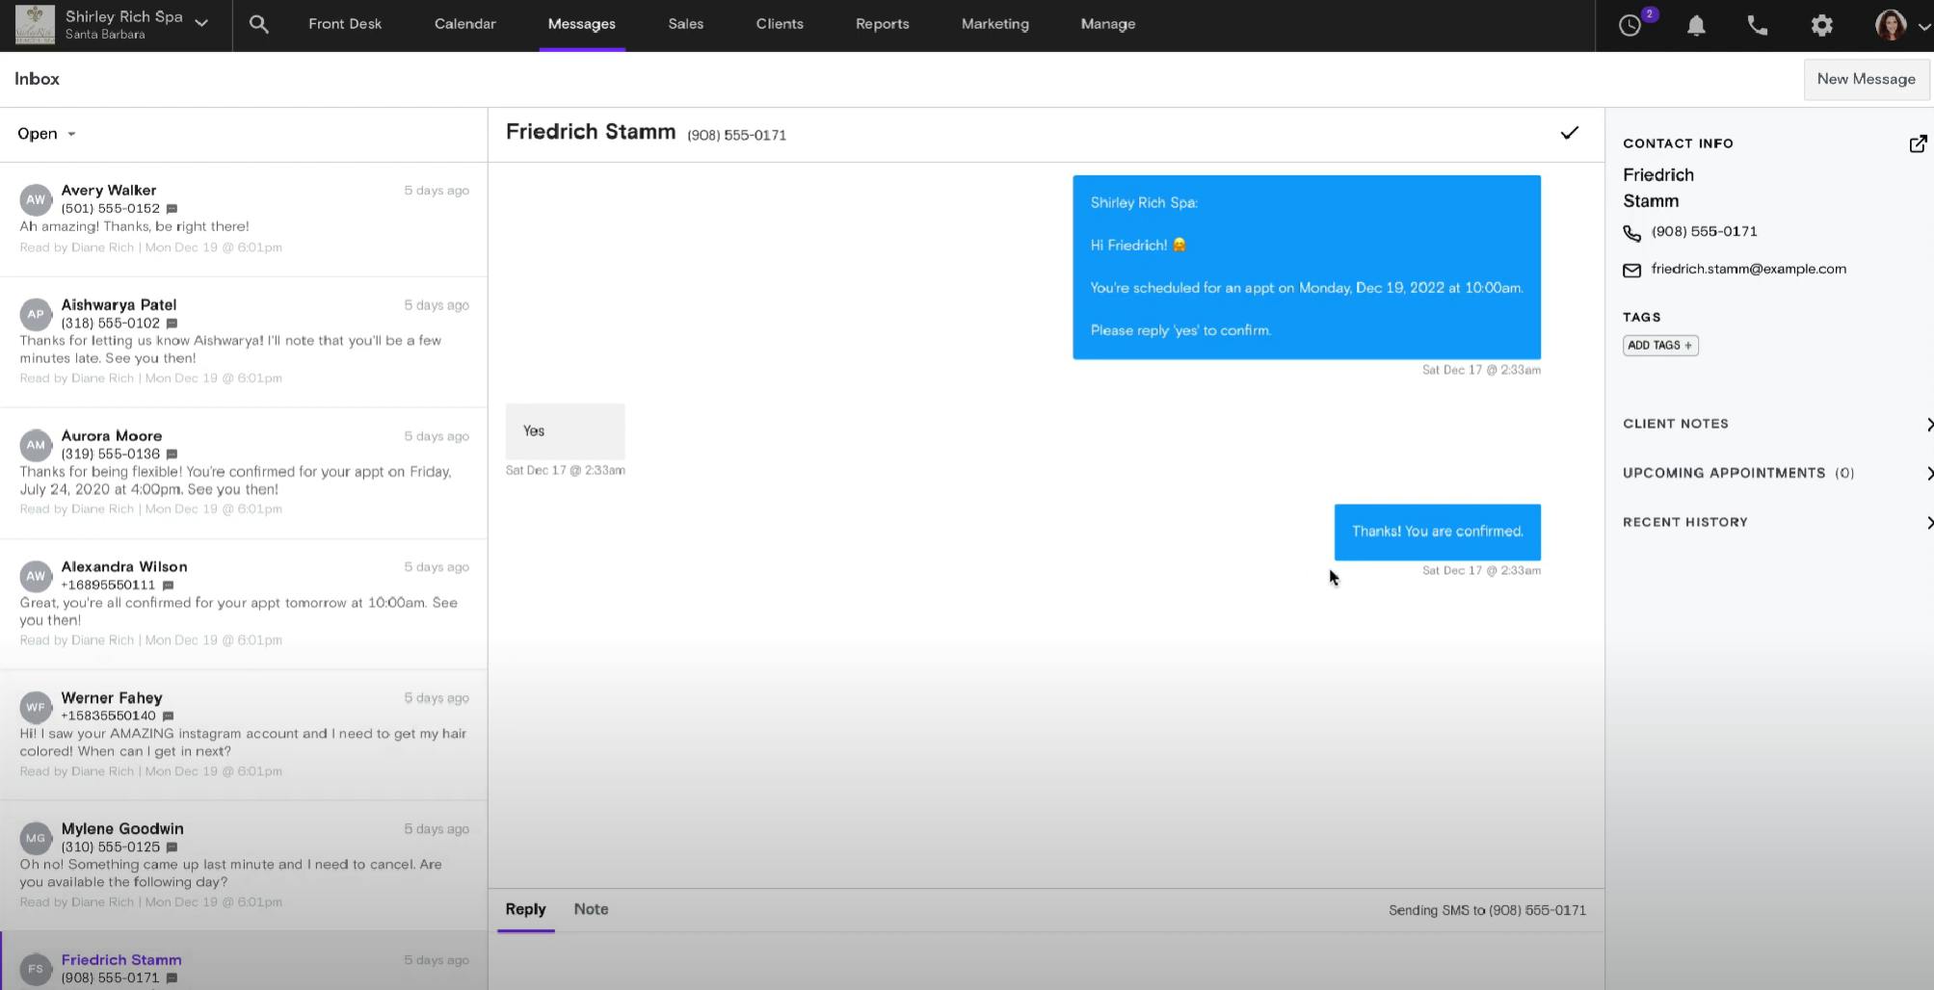1934x990 pixels.
Task: Open the Marketing section
Action: tap(995, 24)
